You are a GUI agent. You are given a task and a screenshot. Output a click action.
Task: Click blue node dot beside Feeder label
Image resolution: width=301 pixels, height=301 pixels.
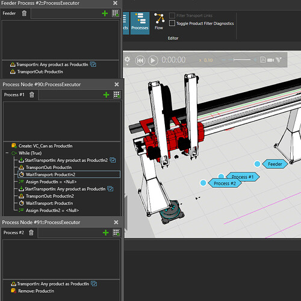click(x=257, y=164)
